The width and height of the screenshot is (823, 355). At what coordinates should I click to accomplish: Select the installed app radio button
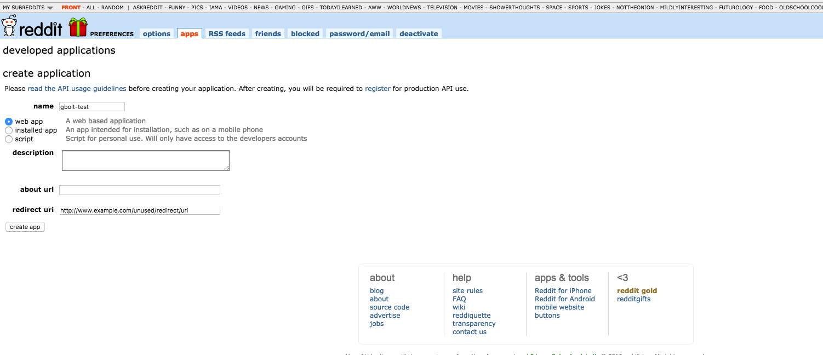coord(9,130)
